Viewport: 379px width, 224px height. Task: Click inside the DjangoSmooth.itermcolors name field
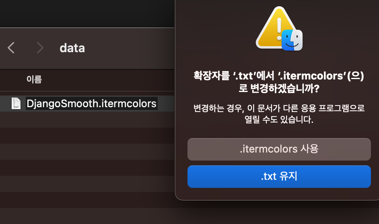coord(92,104)
